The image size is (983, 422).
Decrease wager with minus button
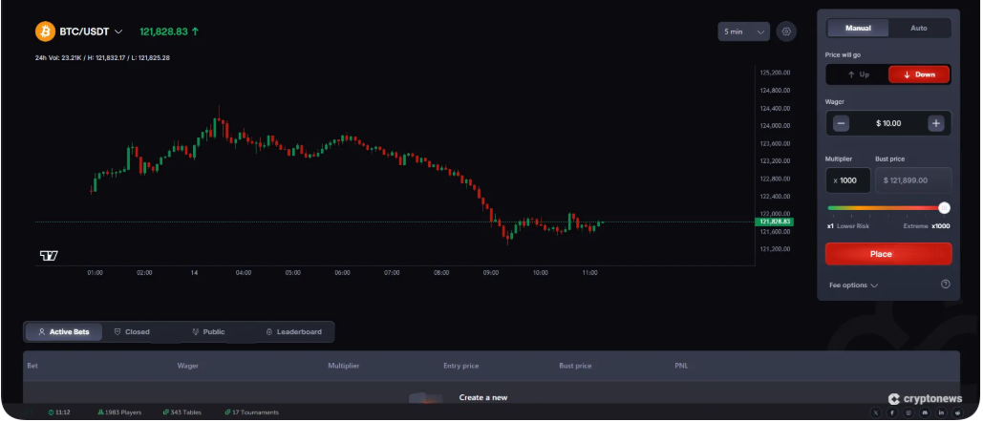(841, 123)
